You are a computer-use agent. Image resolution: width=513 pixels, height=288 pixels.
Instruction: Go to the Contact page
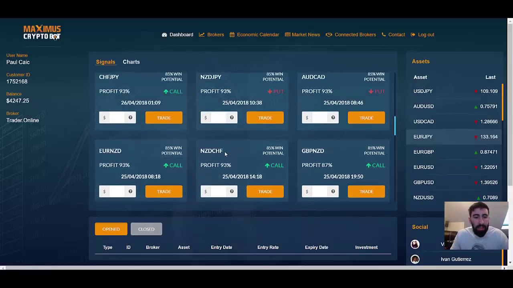coord(393,35)
